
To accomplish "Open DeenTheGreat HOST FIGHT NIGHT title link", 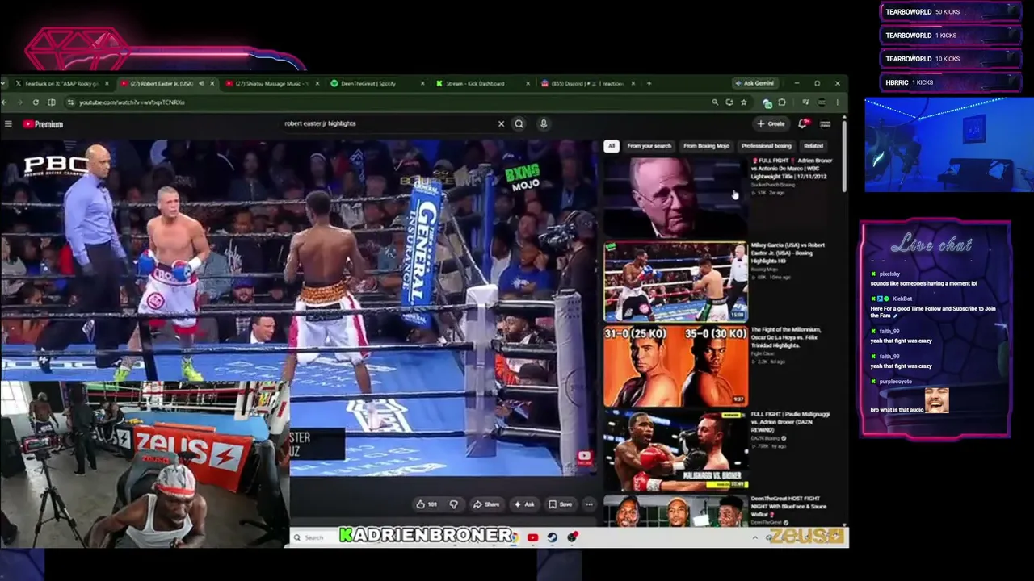I will (x=788, y=506).
